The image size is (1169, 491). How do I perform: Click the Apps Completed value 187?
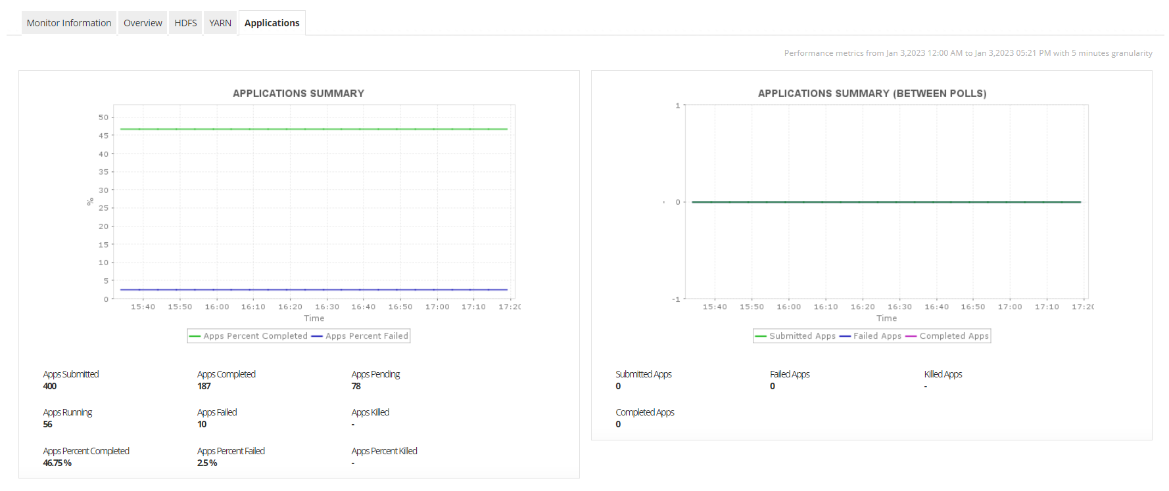pos(204,387)
